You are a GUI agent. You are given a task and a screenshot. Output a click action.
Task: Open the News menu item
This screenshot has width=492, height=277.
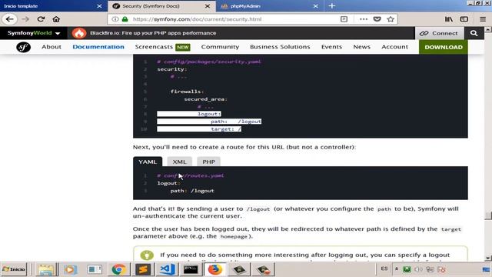tap(362, 47)
